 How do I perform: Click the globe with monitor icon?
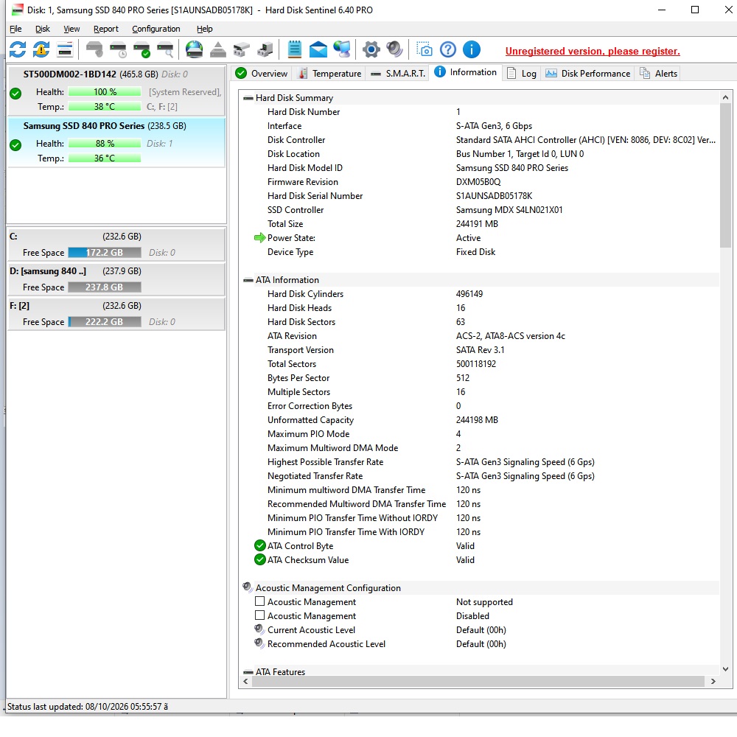342,49
